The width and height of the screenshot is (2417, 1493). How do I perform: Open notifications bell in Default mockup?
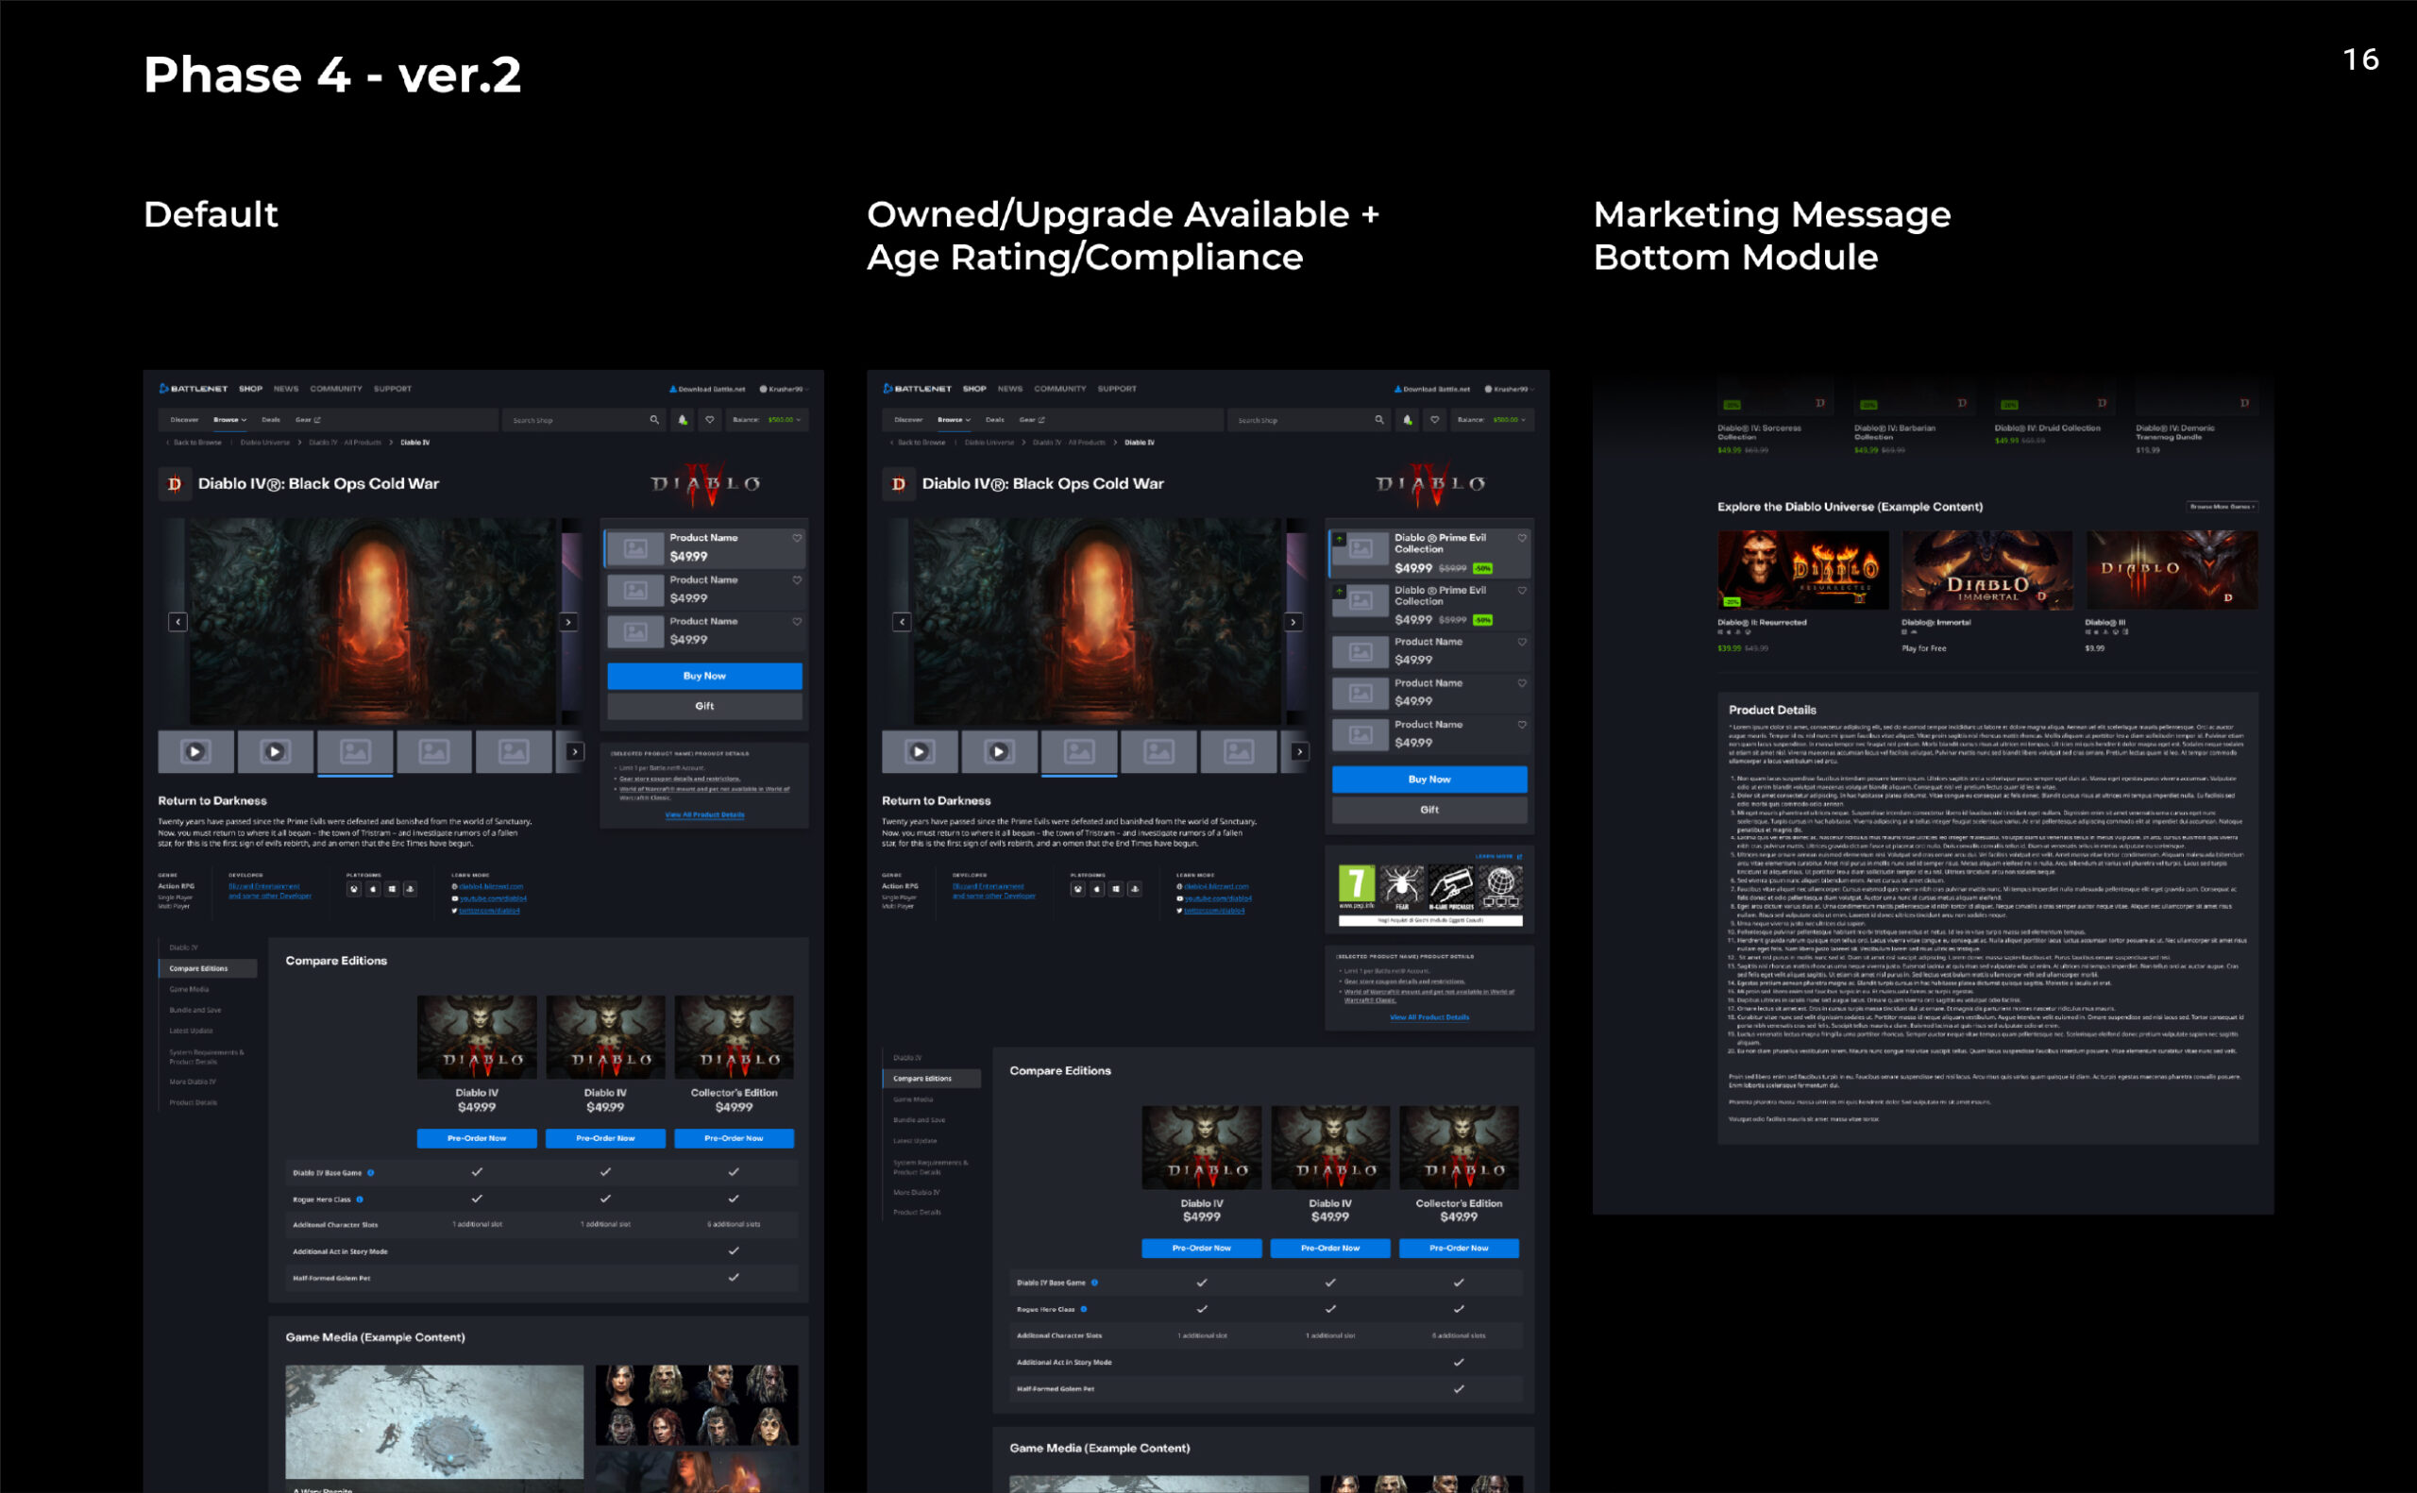point(683,420)
